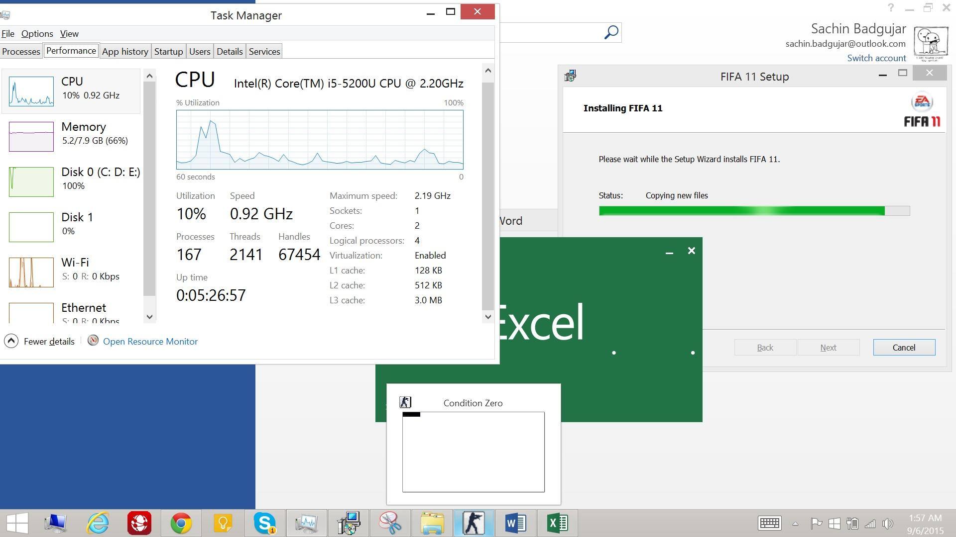Select the Memory performance graph
This screenshot has height=537, width=956.
[31, 136]
